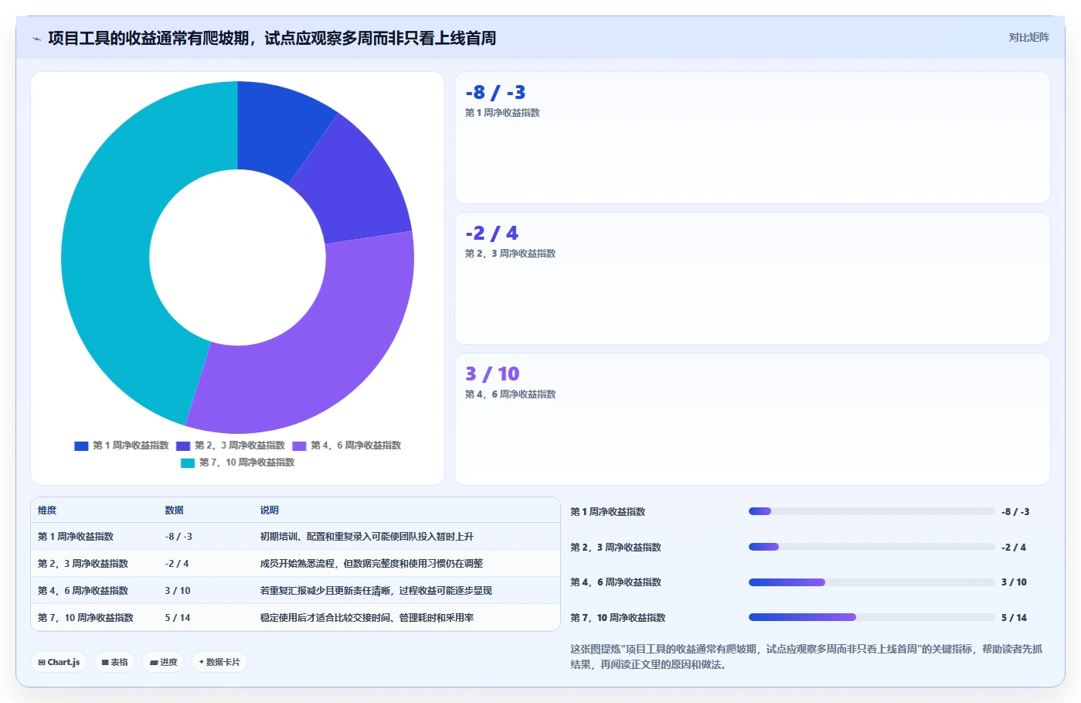
Task: Select the -8 / -3 data card
Action: pyautogui.click(x=752, y=138)
